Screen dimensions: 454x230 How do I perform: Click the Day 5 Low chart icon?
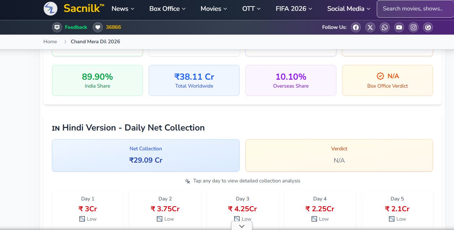(392, 219)
